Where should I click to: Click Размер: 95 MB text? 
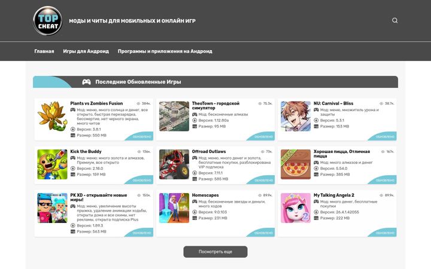click(212, 126)
